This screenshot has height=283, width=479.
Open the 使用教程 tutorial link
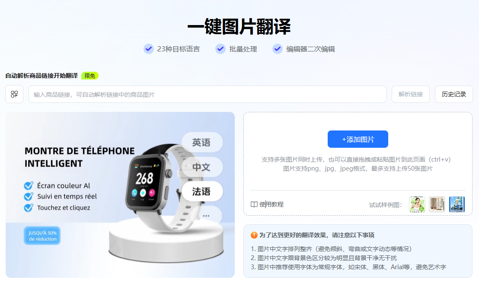click(271, 204)
